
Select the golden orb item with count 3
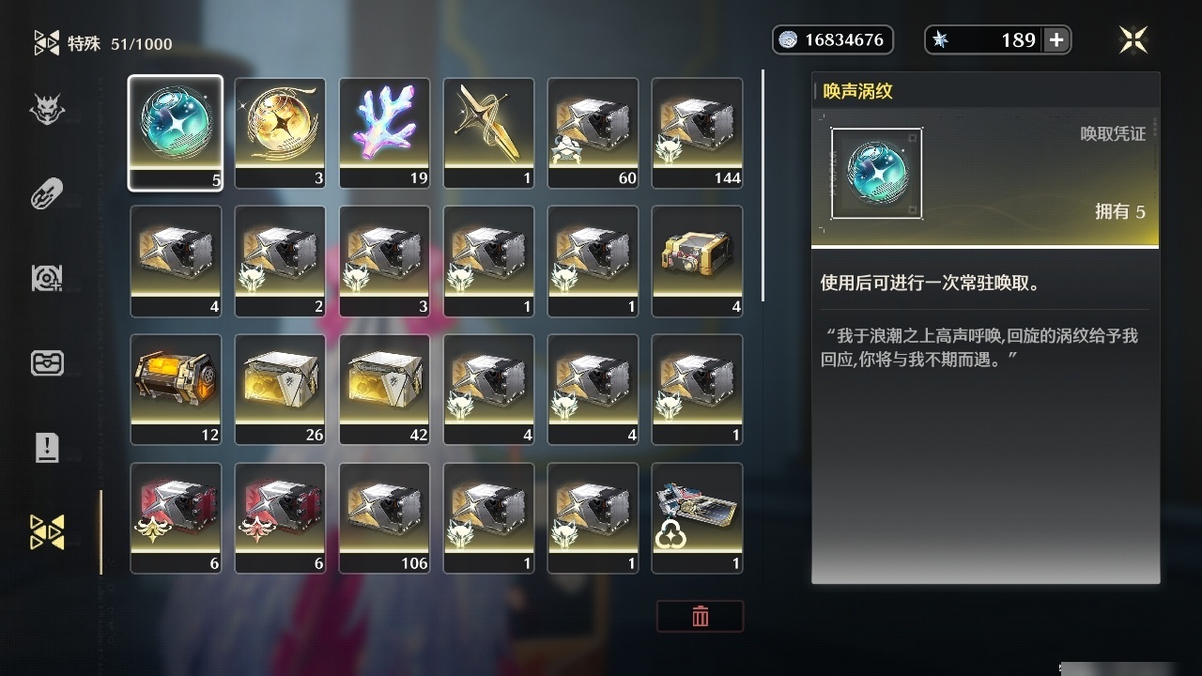(280, 132)
